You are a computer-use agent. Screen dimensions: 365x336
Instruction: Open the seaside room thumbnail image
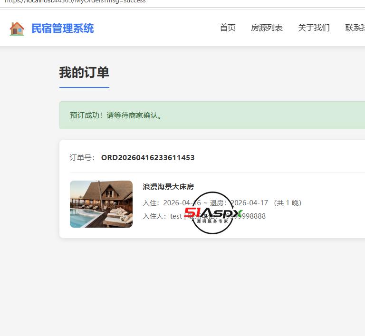(x=101, y=204)
